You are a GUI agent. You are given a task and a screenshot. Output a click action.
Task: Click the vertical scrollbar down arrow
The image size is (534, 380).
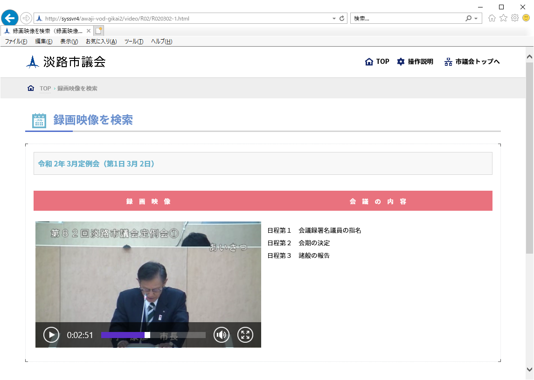tap(530, 369)
